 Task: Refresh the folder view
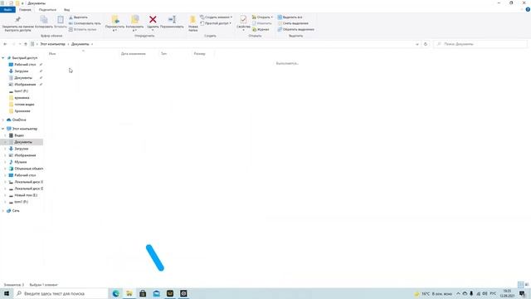(x=426, y=44)
